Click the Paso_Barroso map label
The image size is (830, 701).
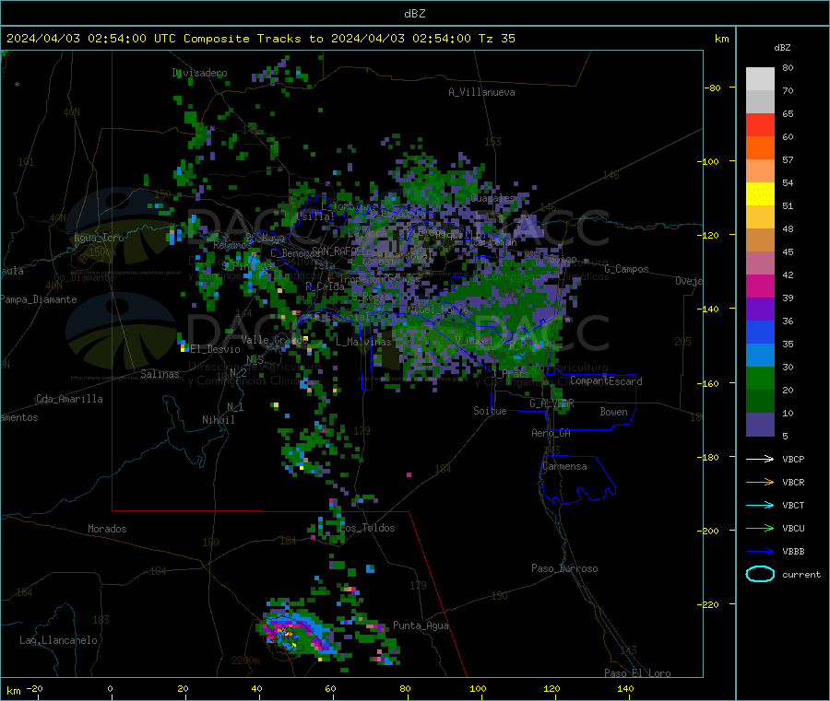tap(564, 568)
